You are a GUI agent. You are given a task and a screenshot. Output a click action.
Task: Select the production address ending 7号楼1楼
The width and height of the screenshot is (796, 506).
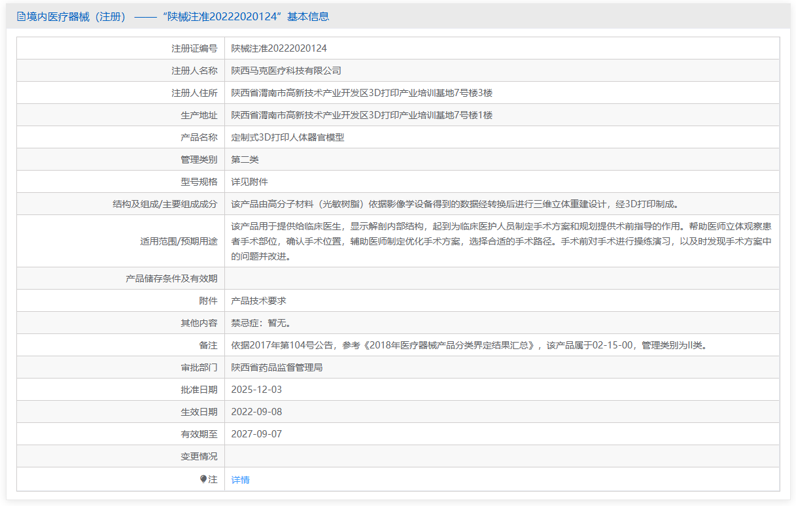(x=362, y=115)
